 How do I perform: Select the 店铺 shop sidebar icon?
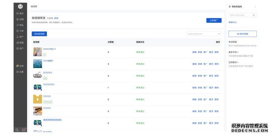tap(18, 19)
